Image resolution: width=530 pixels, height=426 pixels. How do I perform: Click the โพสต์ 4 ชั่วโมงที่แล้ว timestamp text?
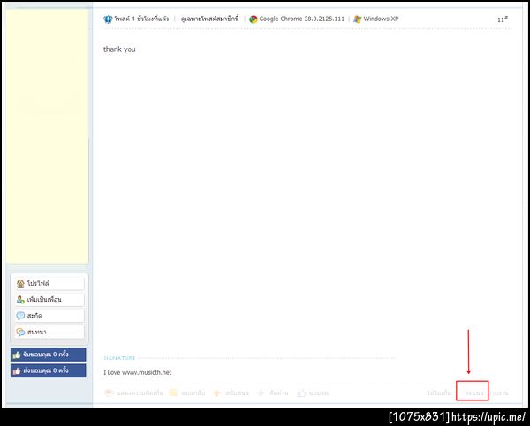[x=141, y=19]
